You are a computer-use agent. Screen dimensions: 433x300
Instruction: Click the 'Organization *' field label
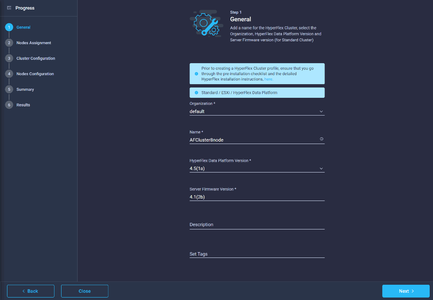pyautogui.click(x=202, y=104)
